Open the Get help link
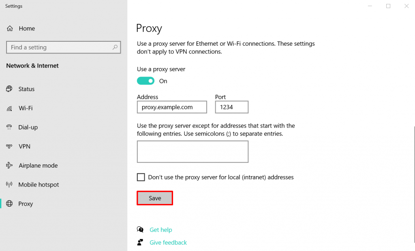This screenshot has height=251, width=415. [160, 230]
